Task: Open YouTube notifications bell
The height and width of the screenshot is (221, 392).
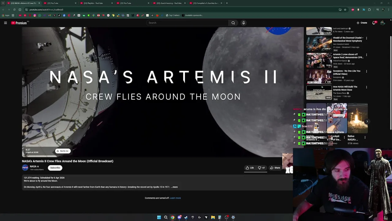Action: point(374,23)
